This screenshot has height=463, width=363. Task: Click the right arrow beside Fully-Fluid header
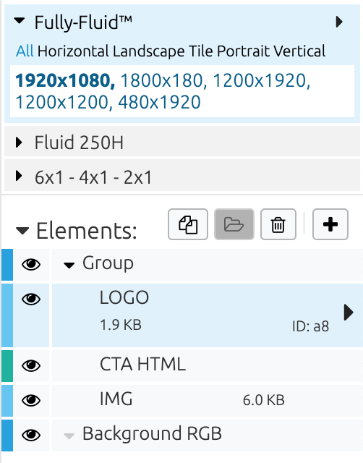pos(339,22)
